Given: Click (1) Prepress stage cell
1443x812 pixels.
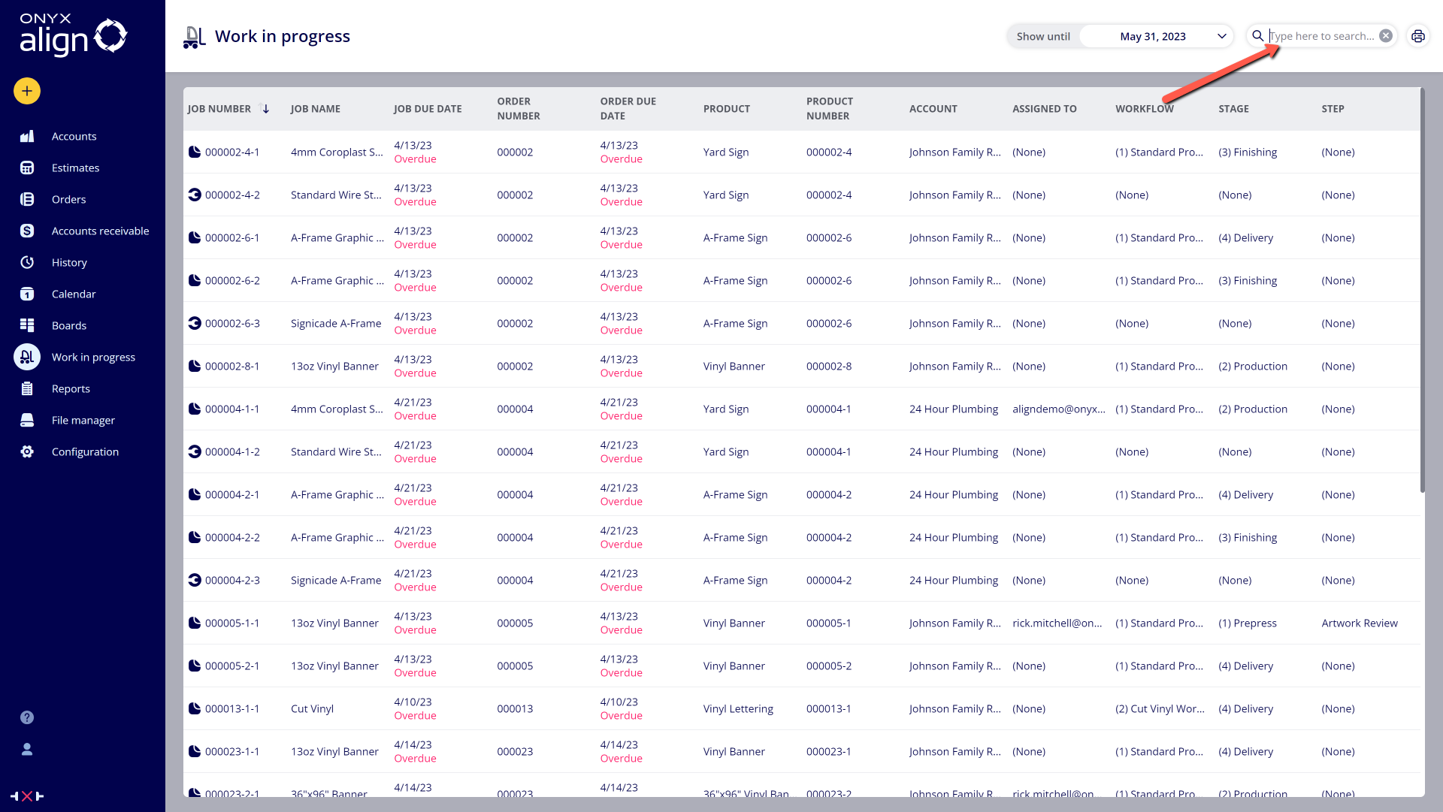Looking at the screenshot, I should (x=1248, y=623).
